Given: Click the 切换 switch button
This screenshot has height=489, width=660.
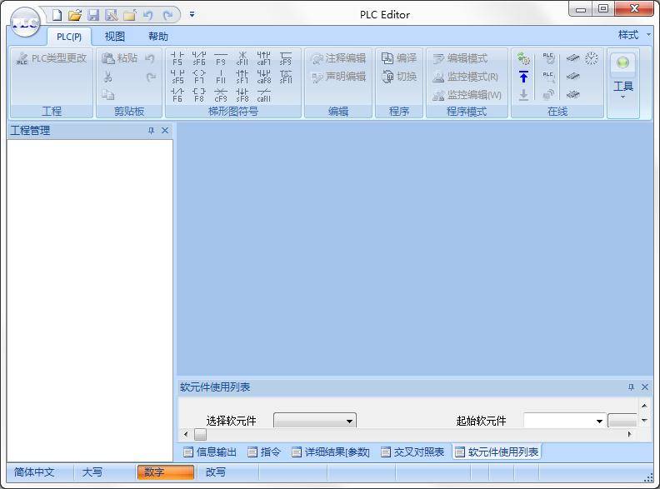Looking at the screenshot, I should [x=399, y=77].
